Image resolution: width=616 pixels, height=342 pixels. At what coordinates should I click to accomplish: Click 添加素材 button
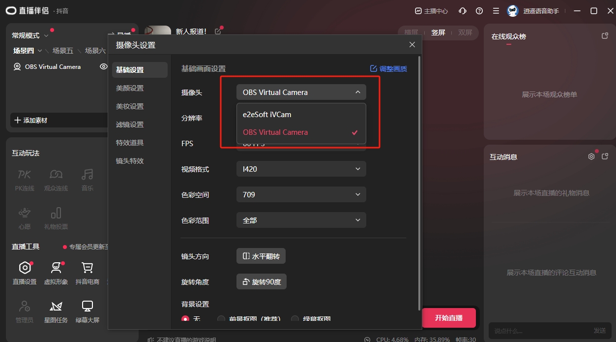(59, 120)
